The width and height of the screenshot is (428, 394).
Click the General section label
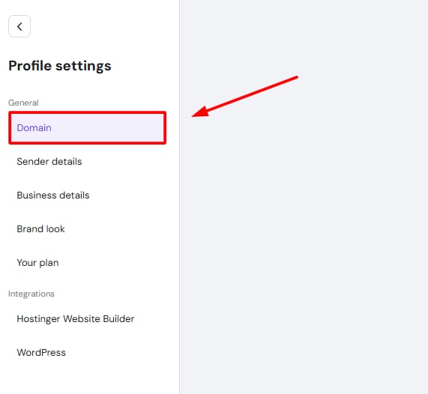pyautogui.click(x=23, y=103)
